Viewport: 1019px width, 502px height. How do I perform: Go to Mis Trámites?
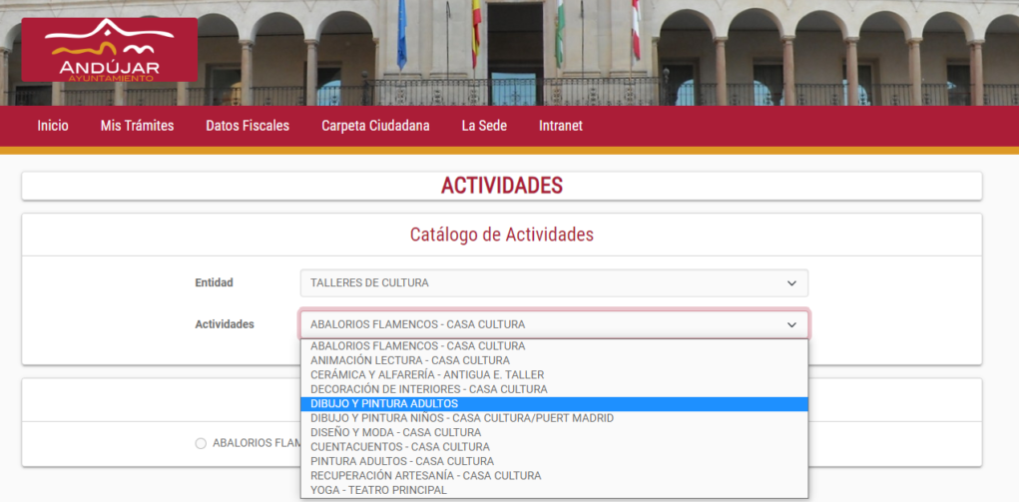tap(137, 126)
